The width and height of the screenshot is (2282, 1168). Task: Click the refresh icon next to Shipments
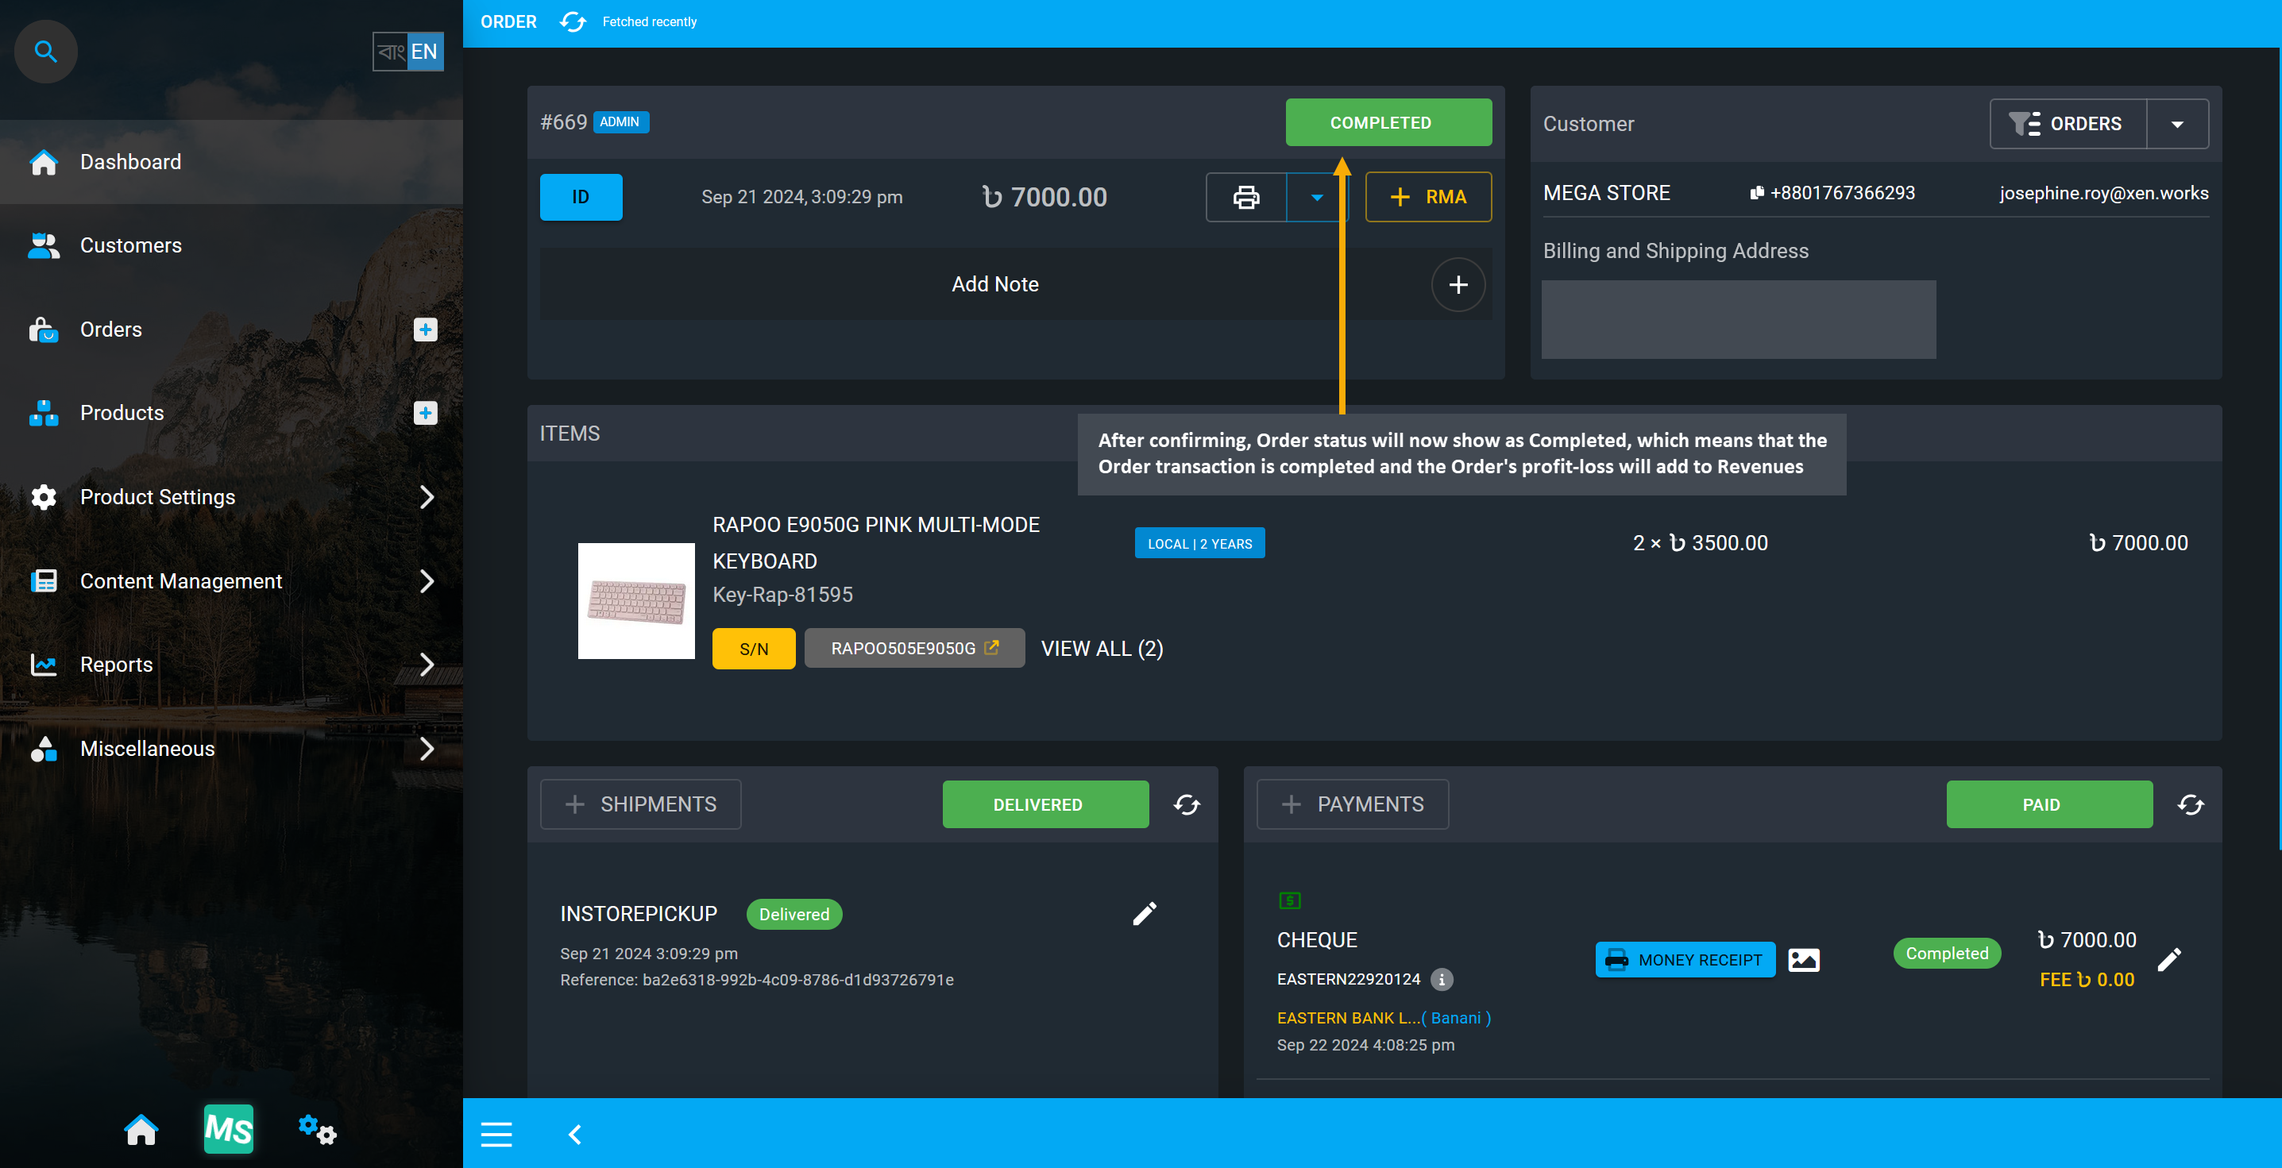[x=1187, y=804]
